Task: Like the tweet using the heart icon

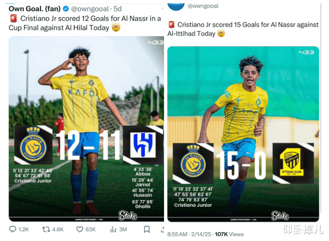Action: (79, 229)
